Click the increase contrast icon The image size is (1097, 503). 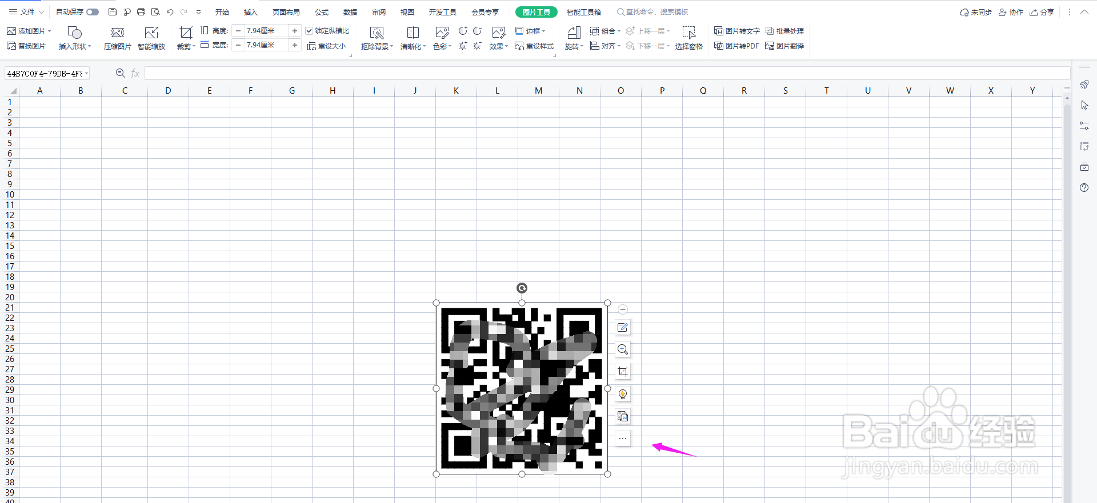point(463,31)
